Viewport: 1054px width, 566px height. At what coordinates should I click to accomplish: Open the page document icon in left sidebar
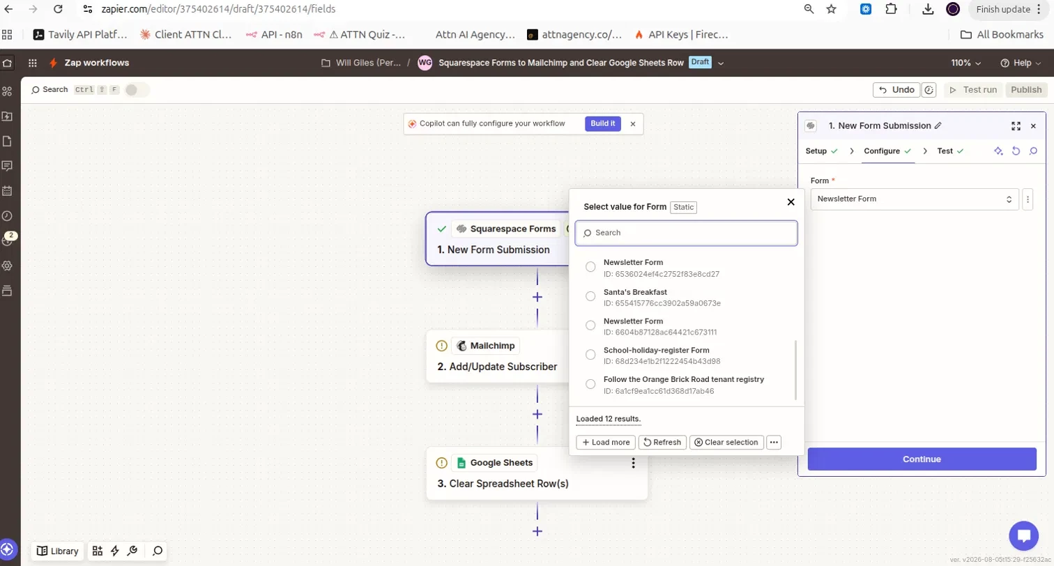click(8, 141)
